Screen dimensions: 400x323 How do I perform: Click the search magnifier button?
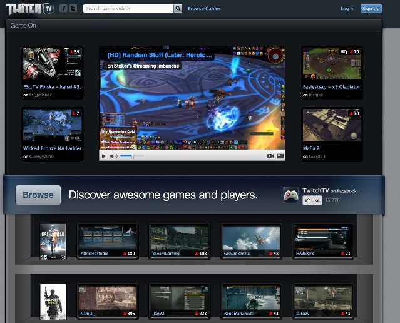point(178,9)
